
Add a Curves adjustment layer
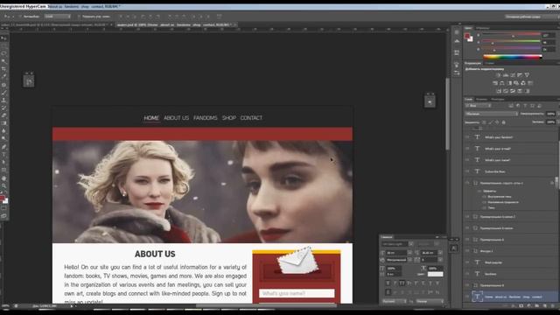(513, 75)
